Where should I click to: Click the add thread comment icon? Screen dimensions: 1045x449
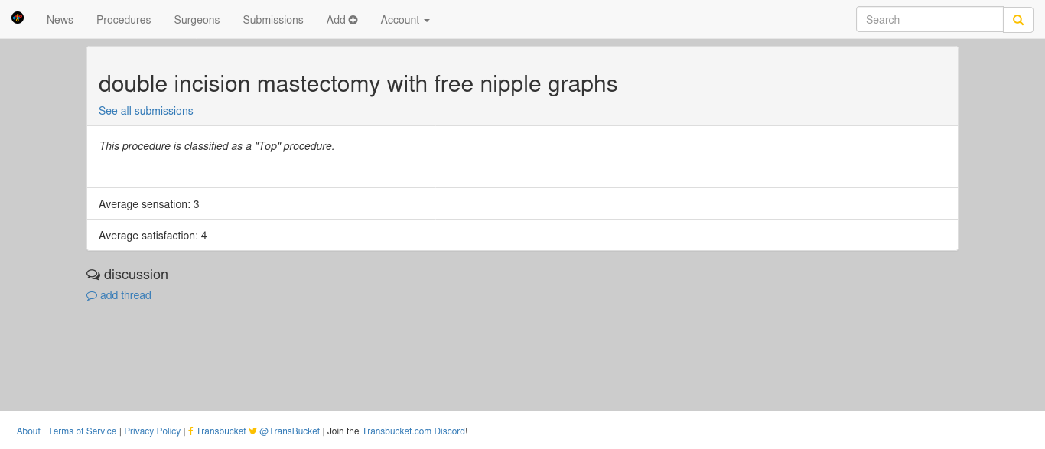click(92, 296)
